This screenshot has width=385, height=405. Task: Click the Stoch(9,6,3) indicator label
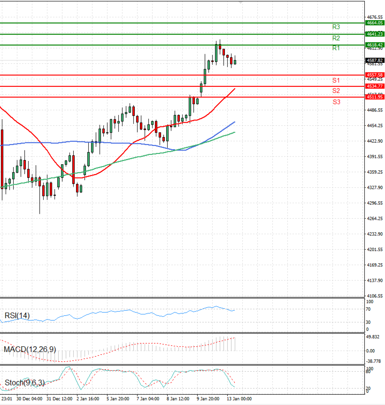coord(24,383)
